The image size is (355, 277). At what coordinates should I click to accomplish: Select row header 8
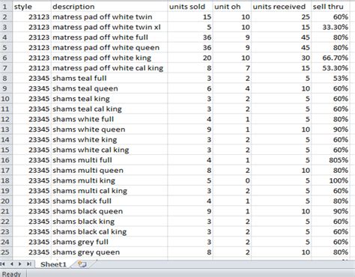click(6, 78)
